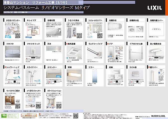
Task: Click the footer QR code beside campaign note
Action: [x=76, y=116]
